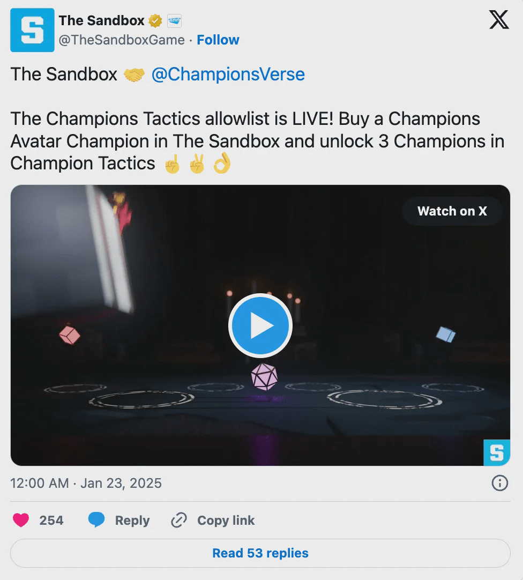
Task: Click the Watch on X button
Action: click(x=452, y=211)
